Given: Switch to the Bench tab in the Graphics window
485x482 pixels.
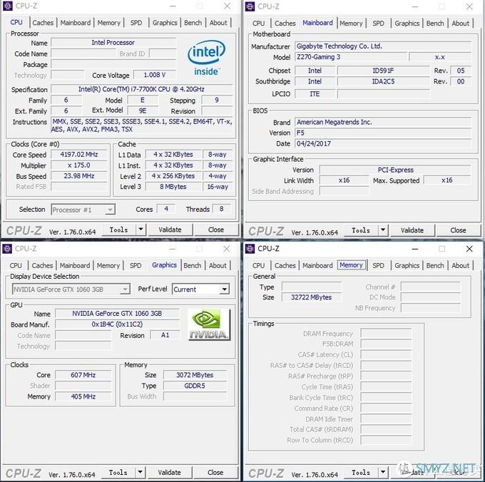Looking at the screenshot, I should [193, 265].
